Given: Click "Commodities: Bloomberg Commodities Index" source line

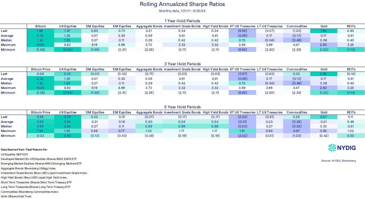Looking at the screenshot, I should (30, 192).
